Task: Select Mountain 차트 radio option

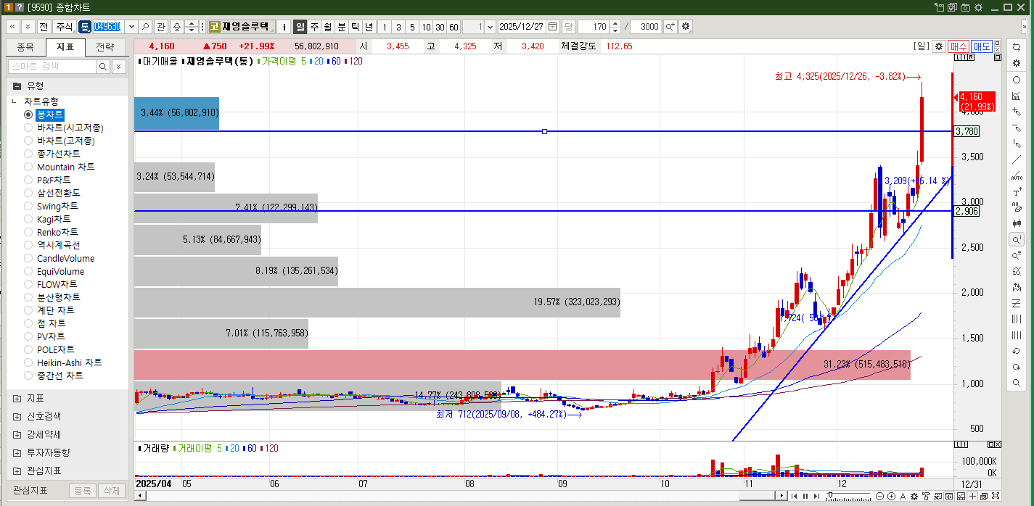Action: (x=28, y=167)
